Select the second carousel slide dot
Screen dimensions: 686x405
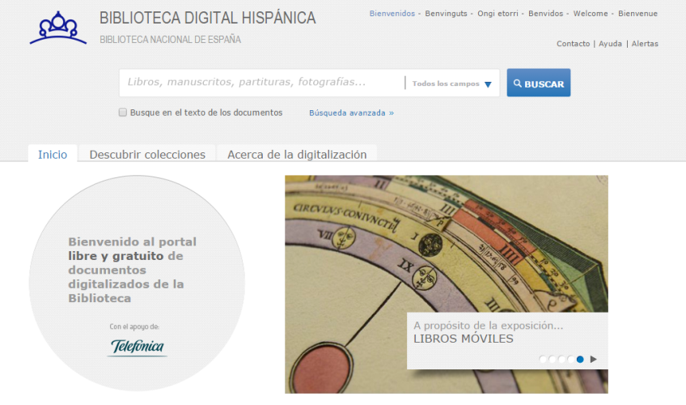coord(553,359)
